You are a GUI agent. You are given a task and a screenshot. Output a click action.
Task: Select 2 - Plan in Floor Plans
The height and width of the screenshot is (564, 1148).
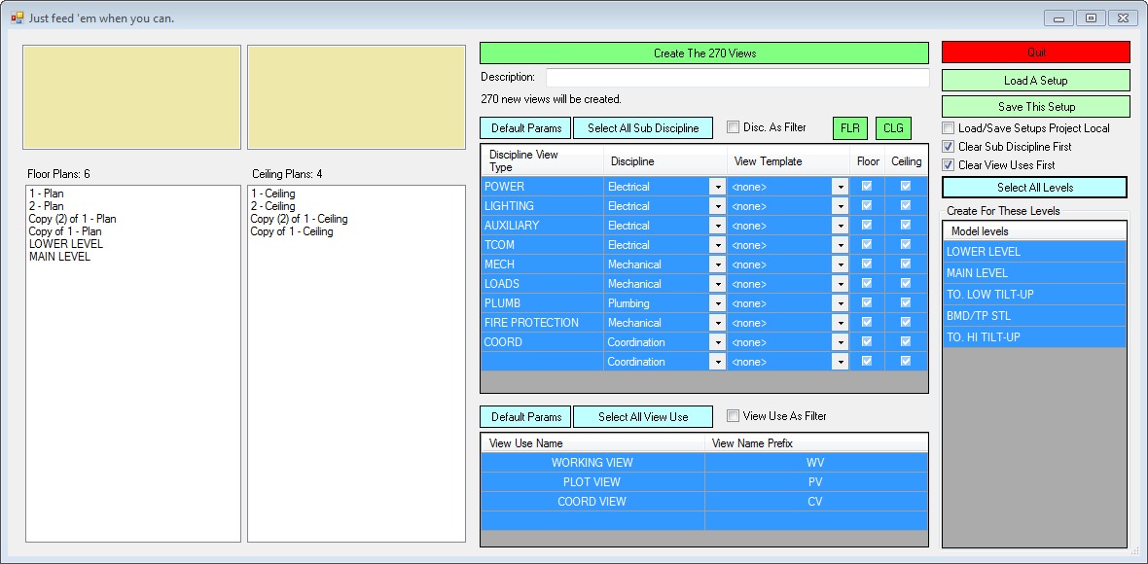pyautogui.click(x=46, y=206)
